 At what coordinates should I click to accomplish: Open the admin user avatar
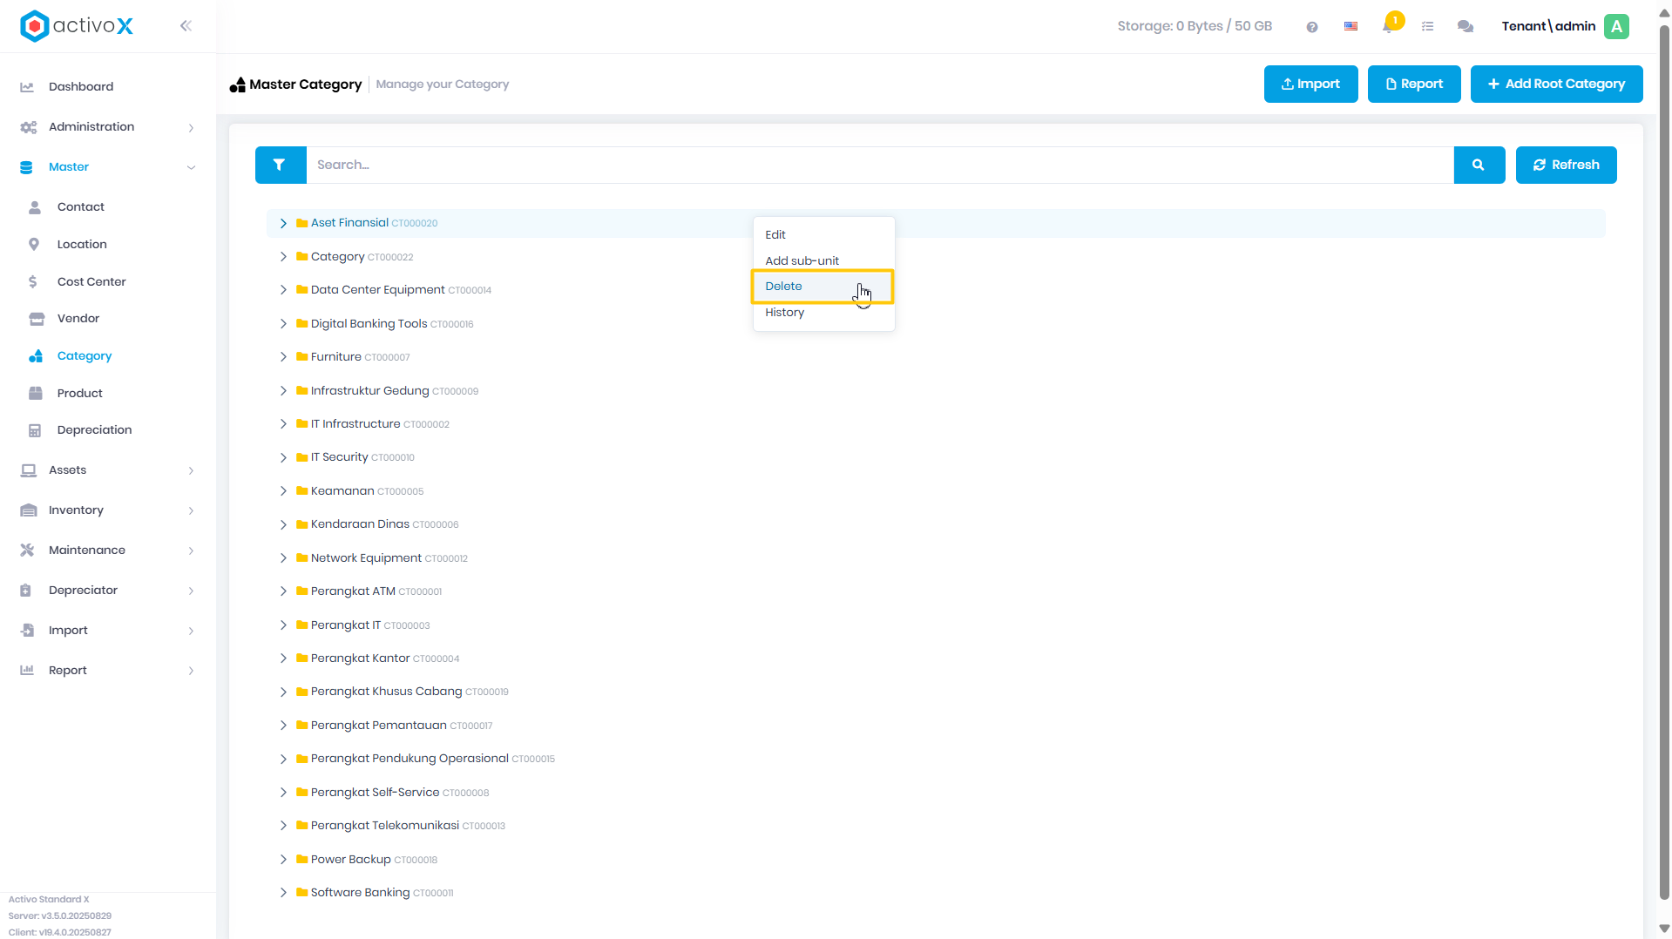click(1617, 26)
